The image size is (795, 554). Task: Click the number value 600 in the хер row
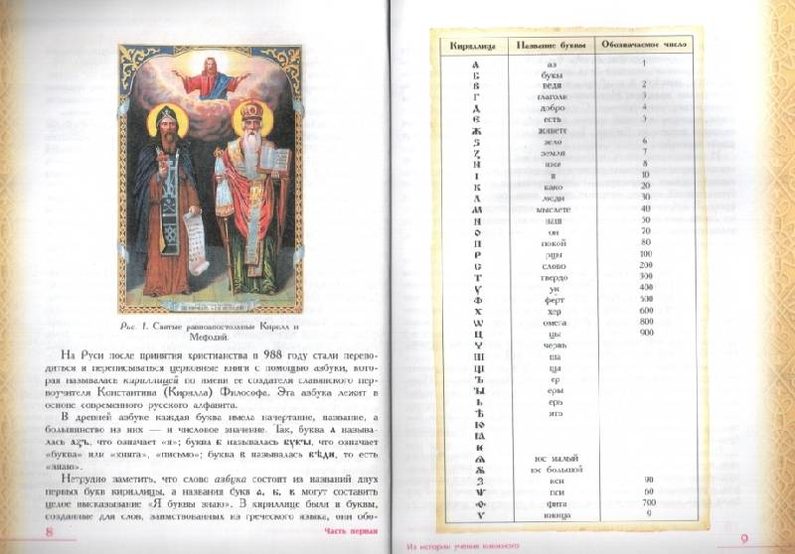(647, 310)
